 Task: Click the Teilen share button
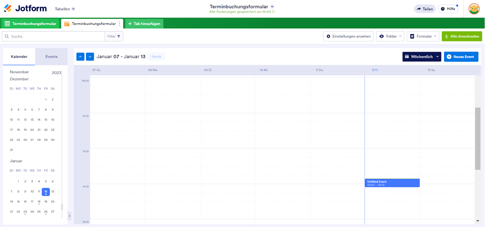pyautogui.click(x=425, y=9)
